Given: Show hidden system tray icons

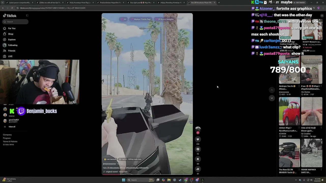Looking at the screenshot, I should (296, 180).
